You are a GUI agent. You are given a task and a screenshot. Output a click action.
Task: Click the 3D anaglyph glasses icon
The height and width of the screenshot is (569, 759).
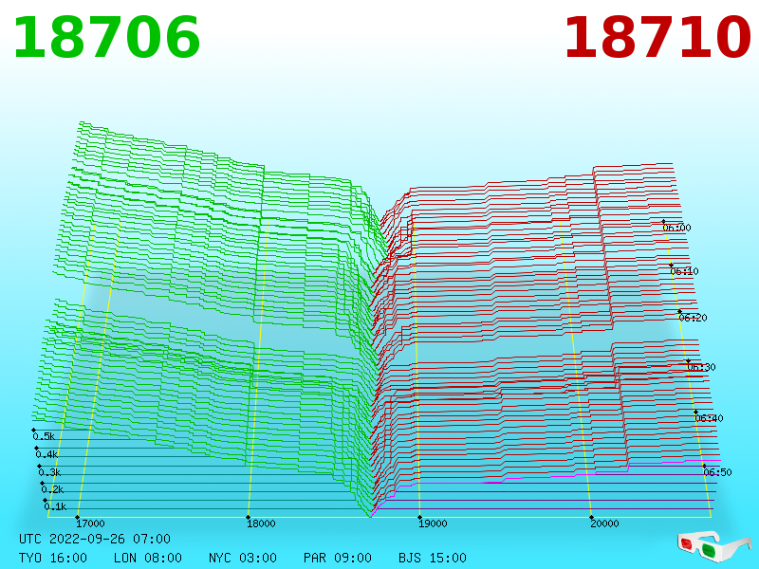714,547
